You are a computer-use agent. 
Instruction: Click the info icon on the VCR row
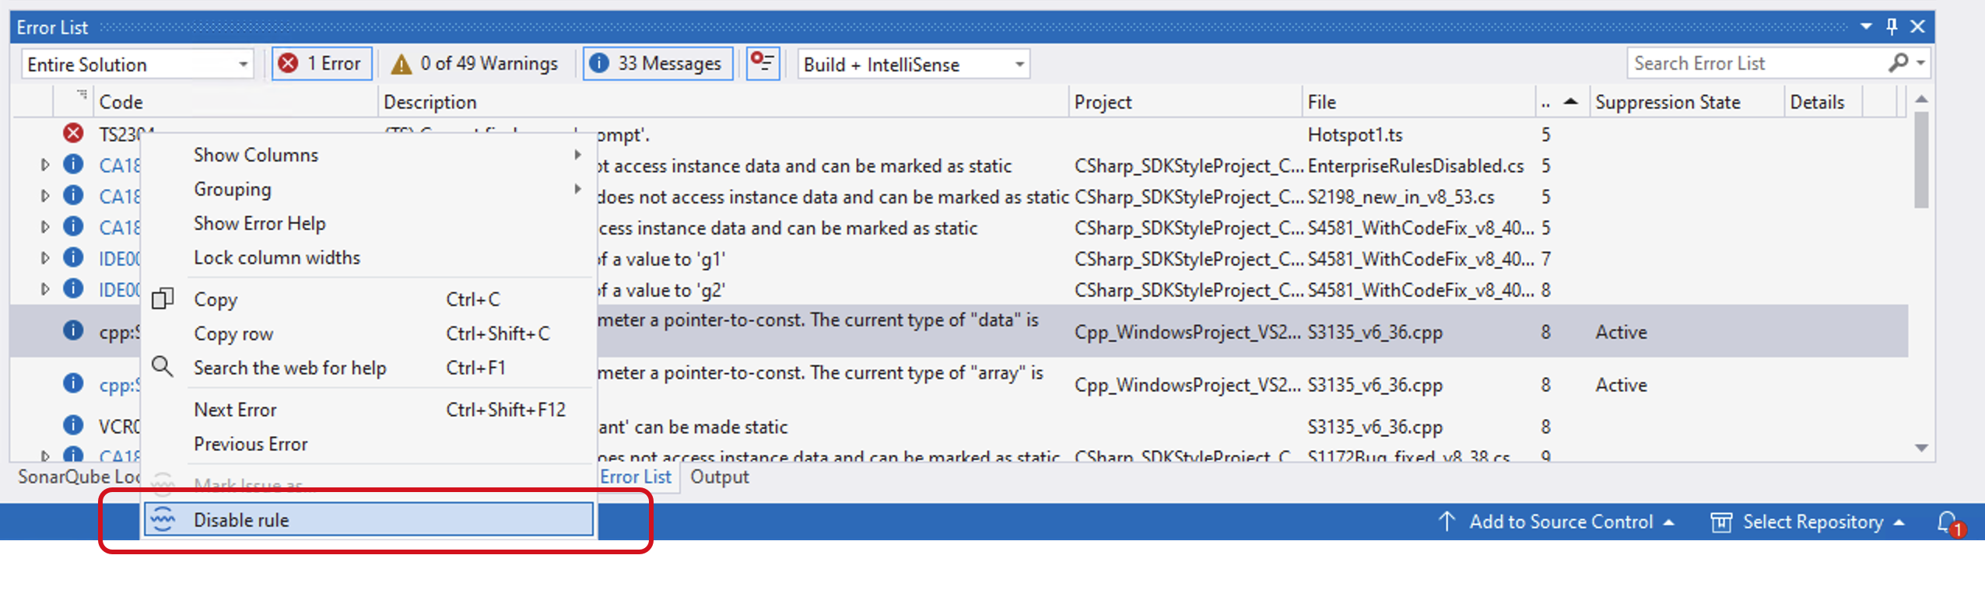(x=73, y=425)
